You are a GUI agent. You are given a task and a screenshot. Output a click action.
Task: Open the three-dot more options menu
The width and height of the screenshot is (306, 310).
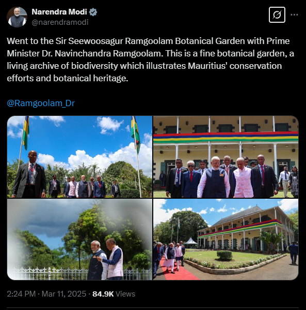294,15
